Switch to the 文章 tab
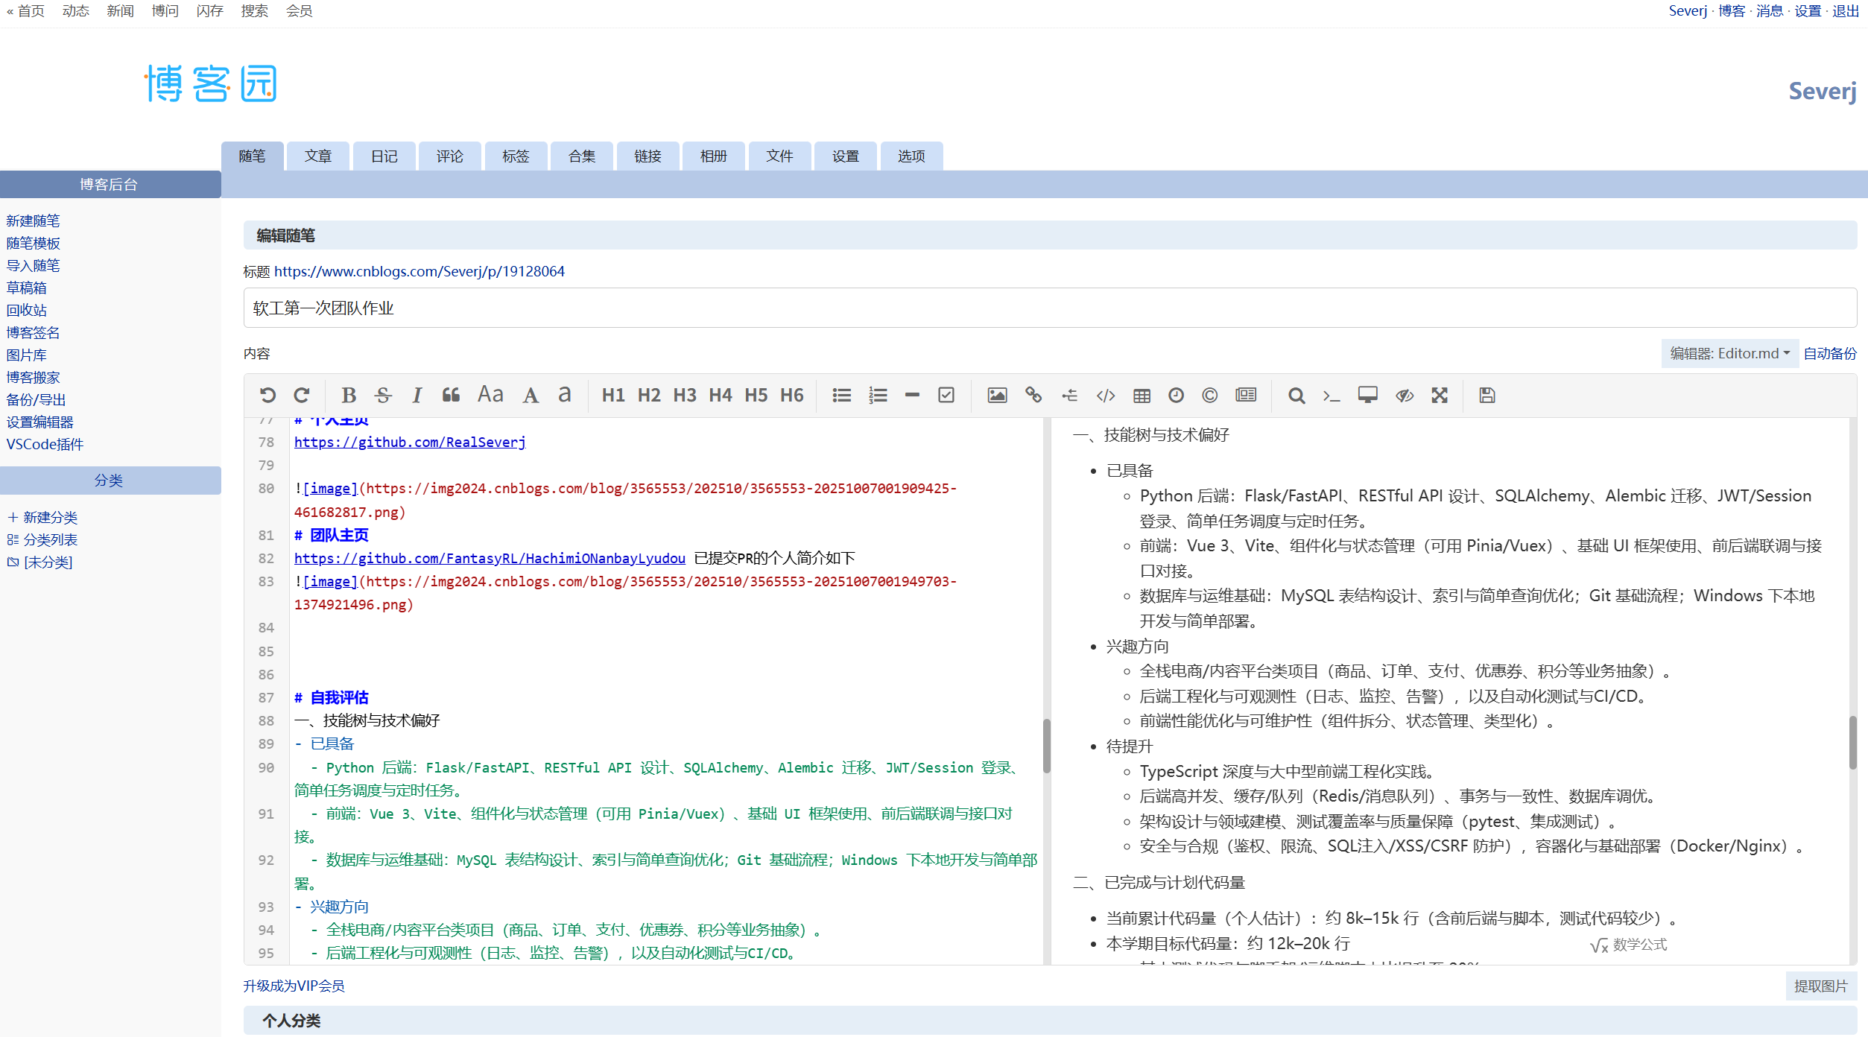This screenshot has height=1037, width=1868. pos(318,156)
